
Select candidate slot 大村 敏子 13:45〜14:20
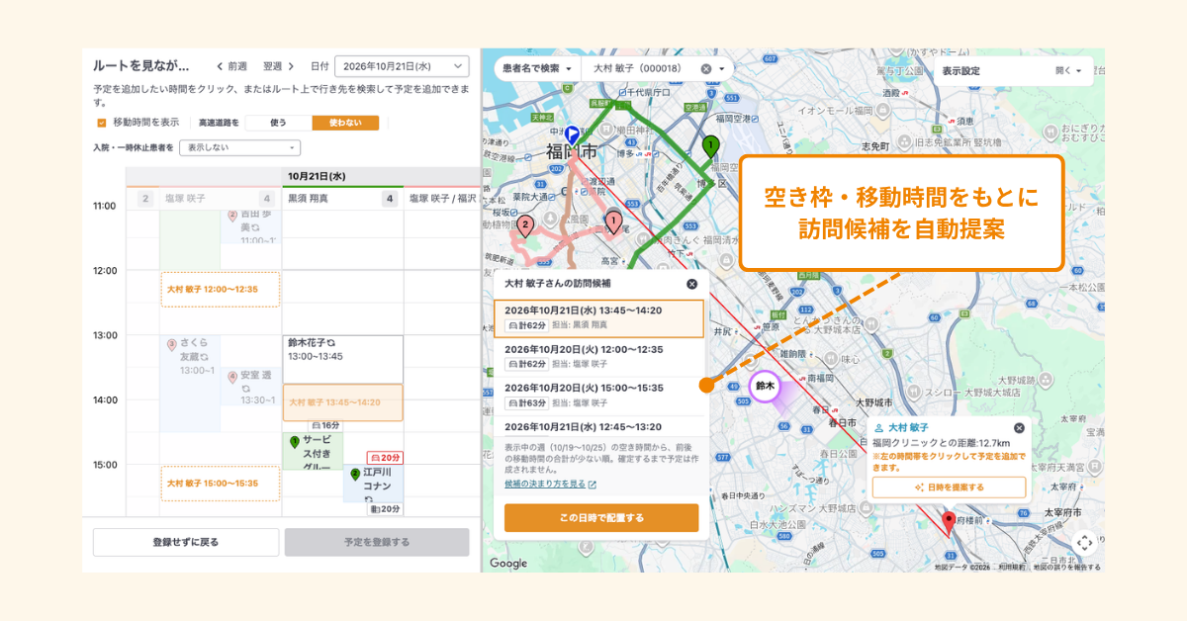(342, 402)
